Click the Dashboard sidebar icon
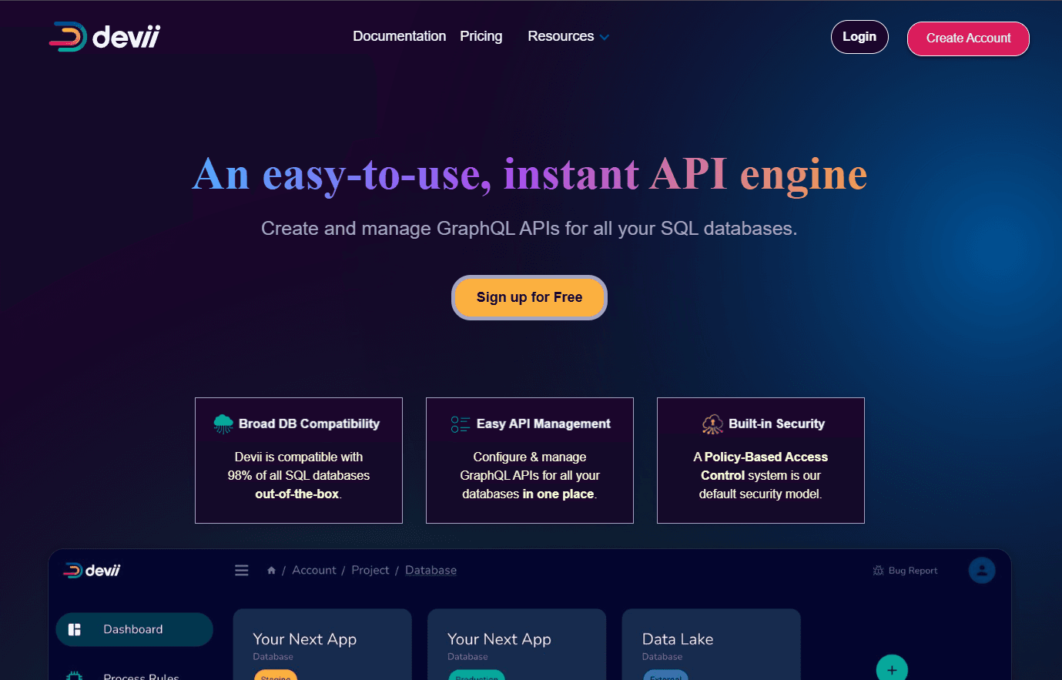Screen dimensions: 1062x680 pyautogui.click(x=75, y=629)
